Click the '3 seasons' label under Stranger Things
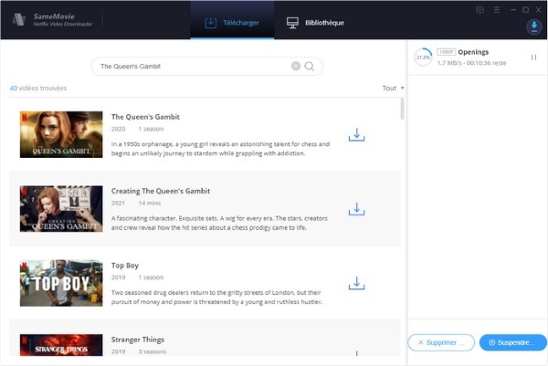Viewport: 548px width, 366px height. click(153, 351)
